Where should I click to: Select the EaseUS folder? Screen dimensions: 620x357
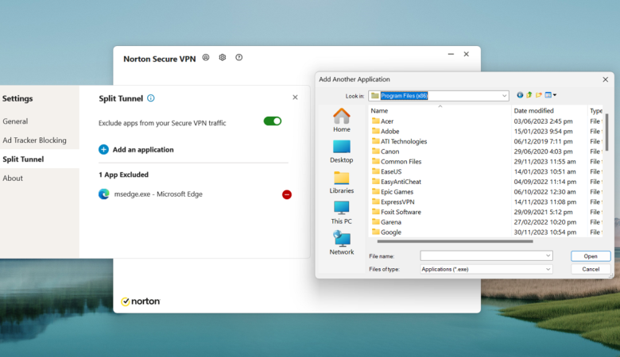tap(387, 171)
